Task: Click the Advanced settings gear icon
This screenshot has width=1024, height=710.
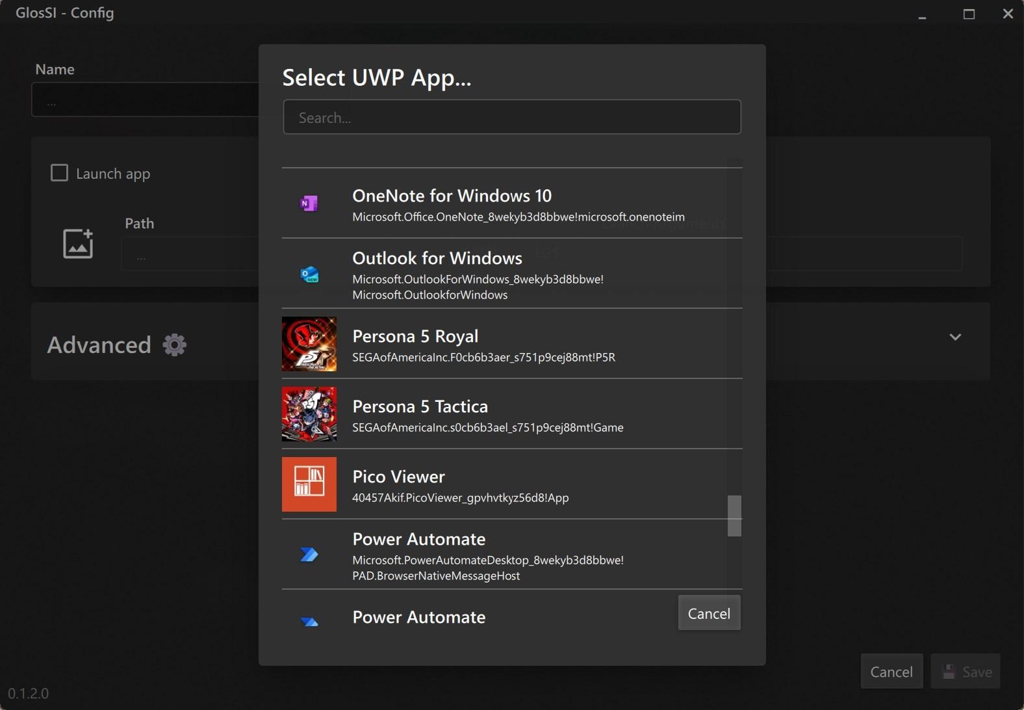Action: tap(174, 345)
